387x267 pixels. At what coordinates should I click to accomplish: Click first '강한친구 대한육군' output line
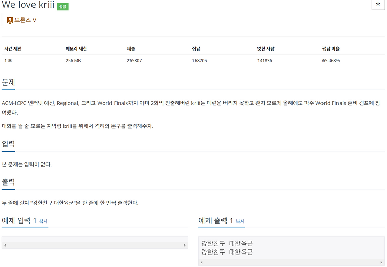(x=227, y=243)
